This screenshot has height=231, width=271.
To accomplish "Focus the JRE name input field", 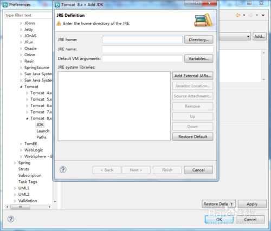I will [x=158, y=49].
